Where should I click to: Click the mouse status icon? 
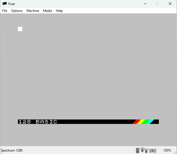pyautogui.click(x=137, y=150)
